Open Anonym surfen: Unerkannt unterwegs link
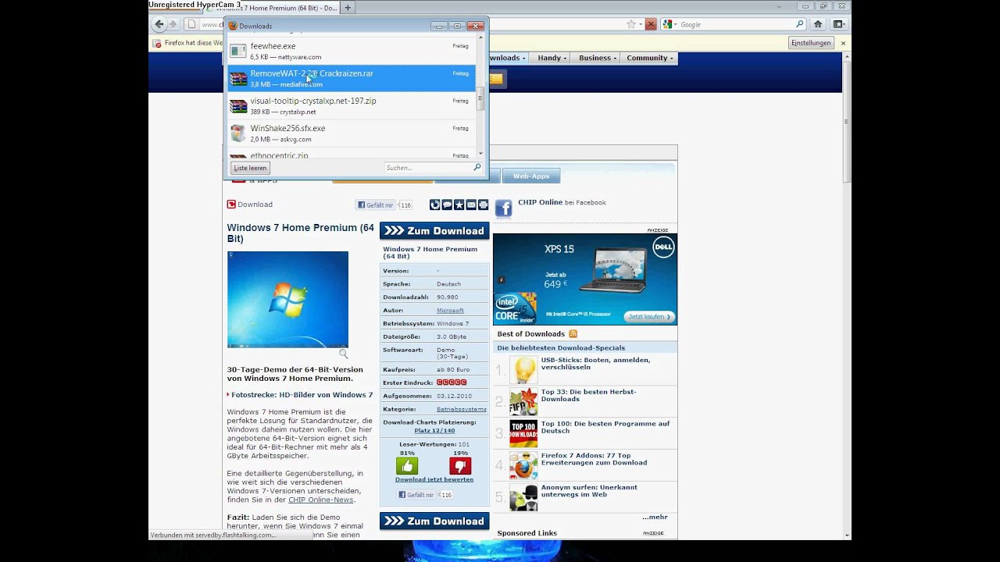The height and width of the screenshot is (562, 1000). [589, 491]
